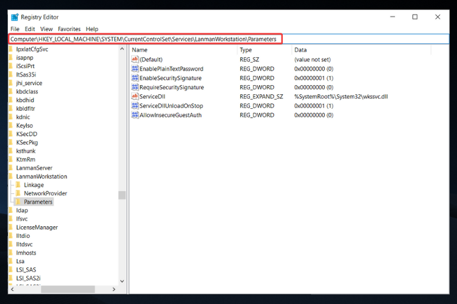Open the Help menu

(92, 29)
